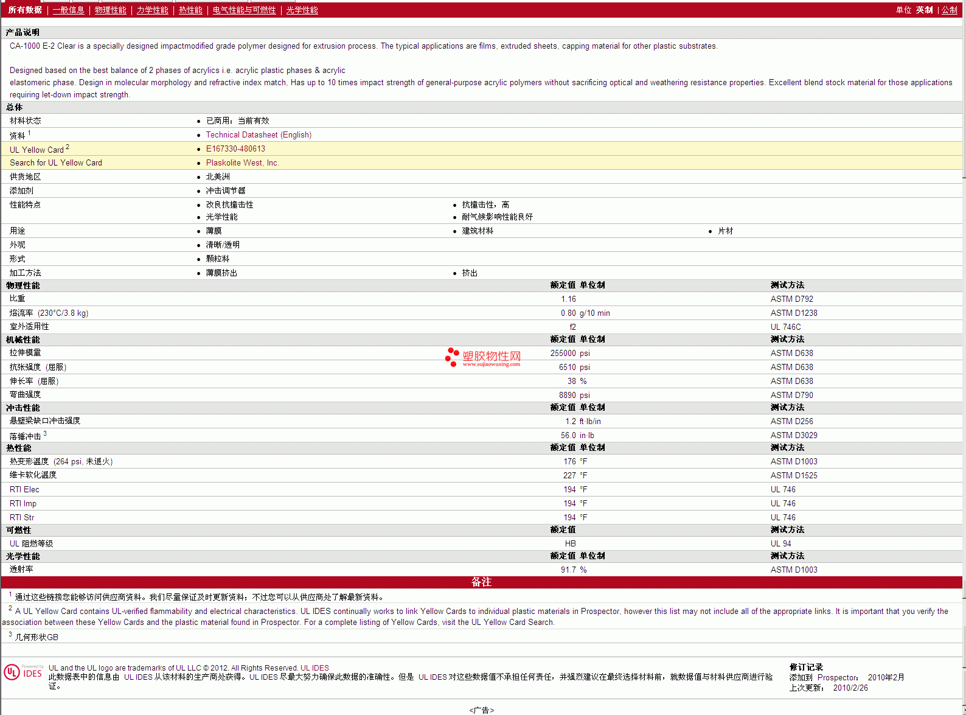Image resolution: width=966 pixels, height=715 pixels.
Task: Select the 抗张强度 value 6510
Action: (x=567, y=368)
